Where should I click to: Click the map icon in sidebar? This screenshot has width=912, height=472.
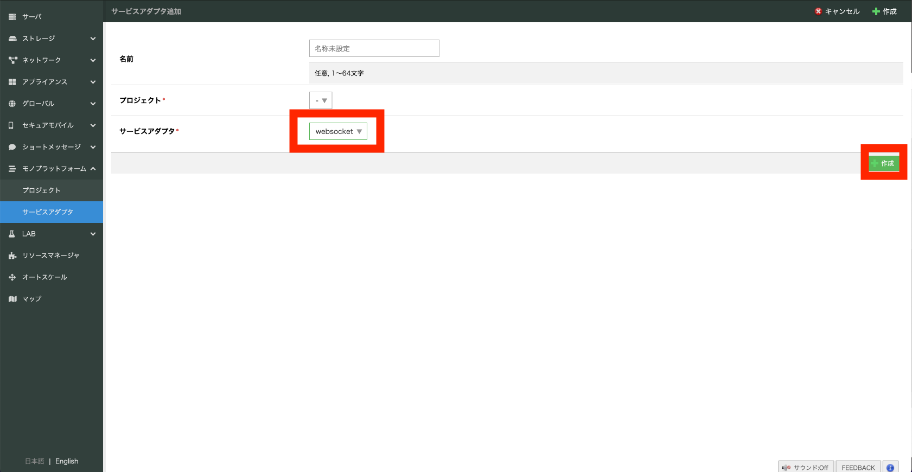pos(12,299)
